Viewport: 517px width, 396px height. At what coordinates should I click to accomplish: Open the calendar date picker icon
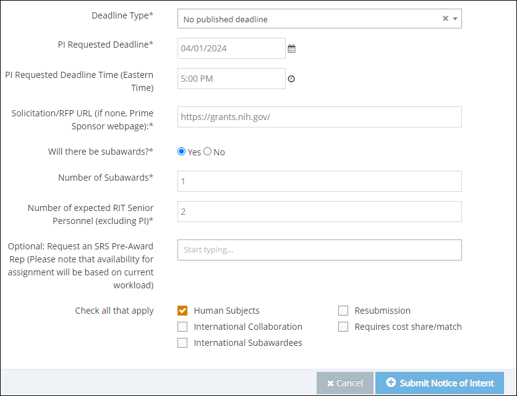[292, 49]
